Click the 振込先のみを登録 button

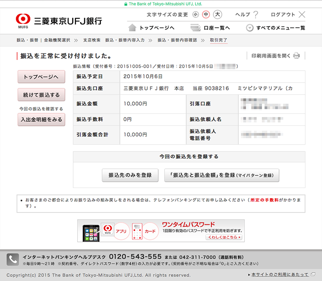coord(130,175)
